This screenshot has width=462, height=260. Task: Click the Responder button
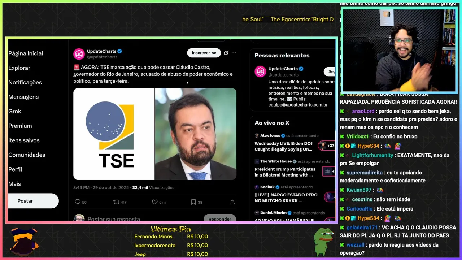(x=219, y=218)
